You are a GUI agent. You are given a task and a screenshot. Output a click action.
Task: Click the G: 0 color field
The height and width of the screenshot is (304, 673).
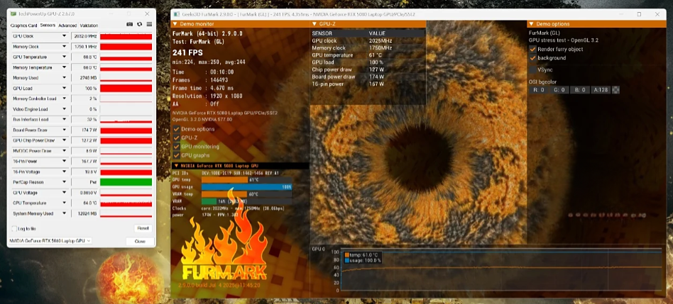559,90
